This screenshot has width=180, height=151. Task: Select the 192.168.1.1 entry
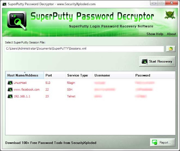tap(22, 96)
